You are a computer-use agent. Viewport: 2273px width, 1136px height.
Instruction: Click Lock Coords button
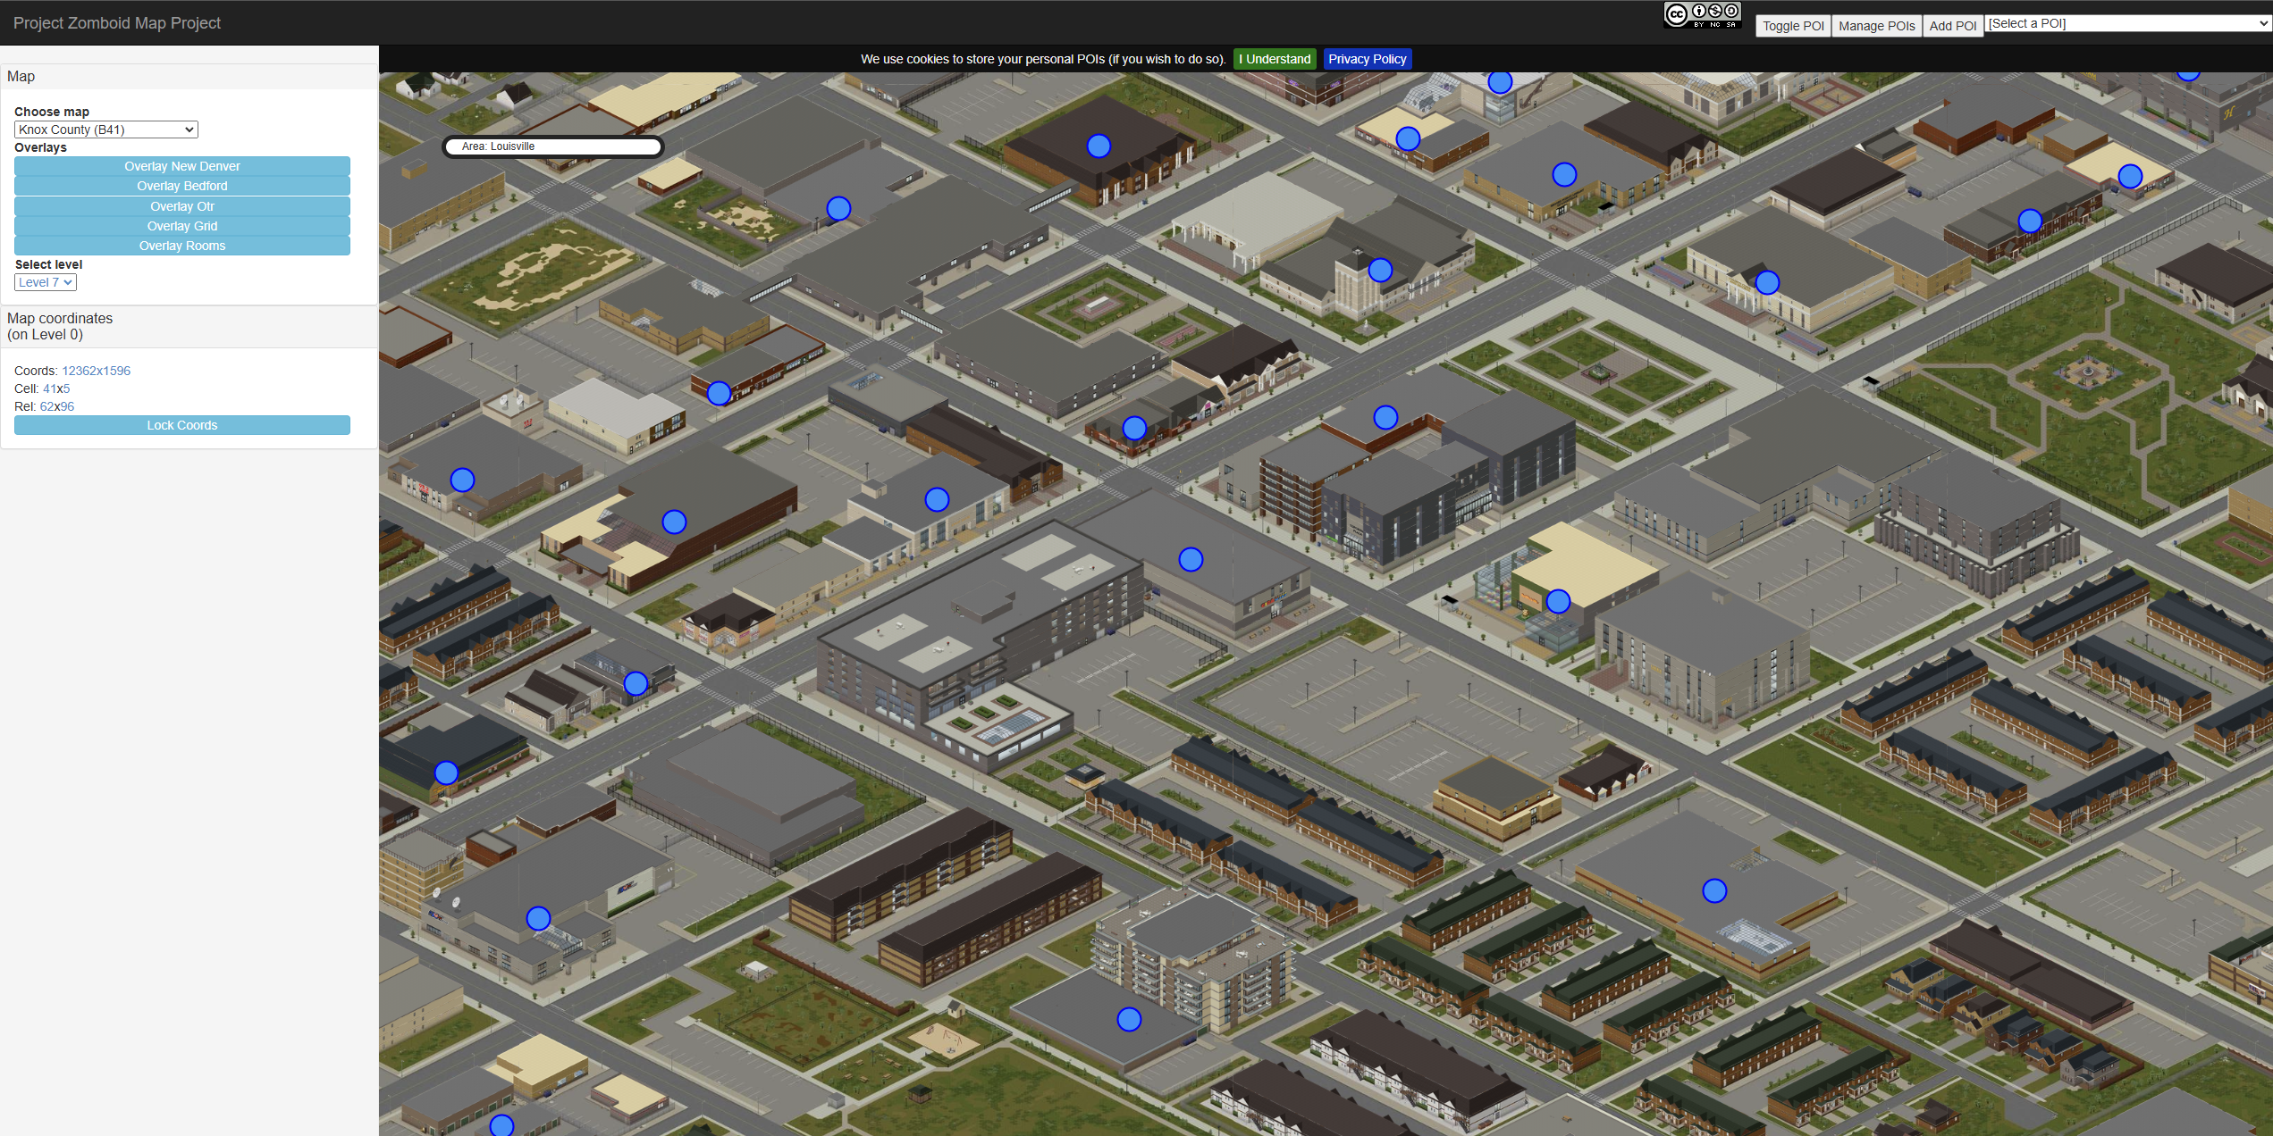182,425
